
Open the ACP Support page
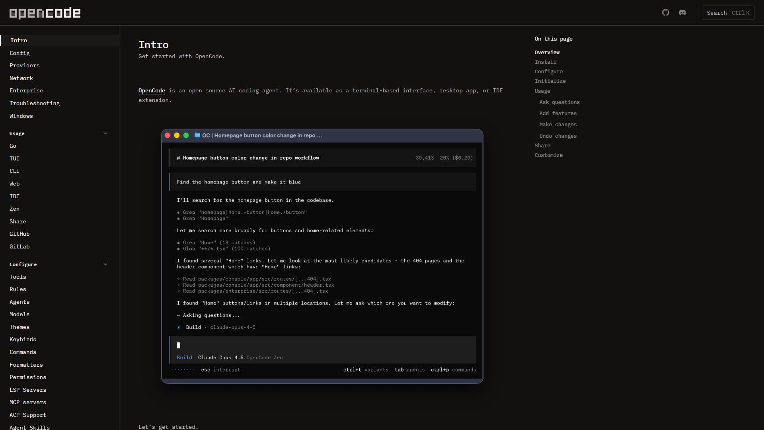(28, 415)
